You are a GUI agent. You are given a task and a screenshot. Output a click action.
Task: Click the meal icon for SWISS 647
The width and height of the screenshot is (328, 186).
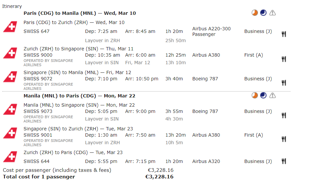click(284, 34)
